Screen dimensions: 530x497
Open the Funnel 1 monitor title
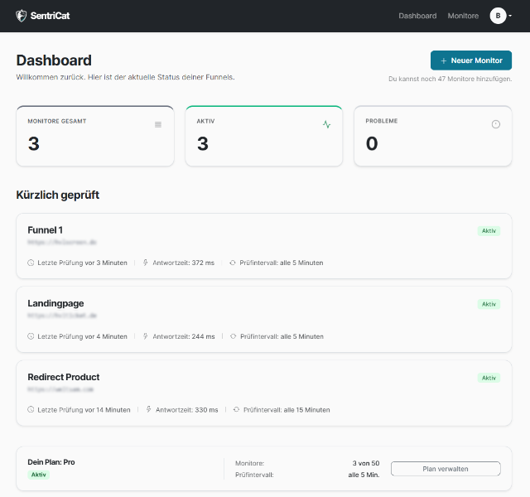pos(46,229)
